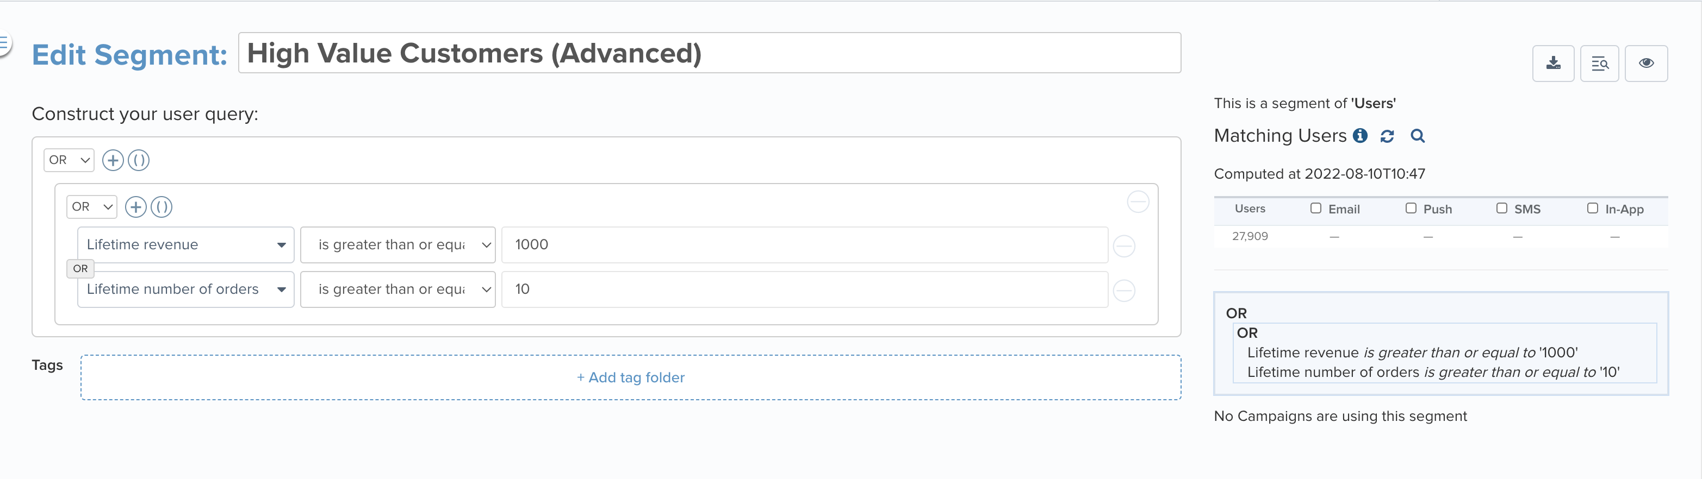The image size is (1702, 479).
Task: Enable the Email checkbox
Action: click(x=1315, y=209)
